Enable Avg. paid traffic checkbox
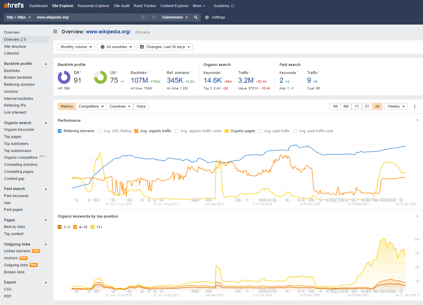 click(x=260, y=131)
